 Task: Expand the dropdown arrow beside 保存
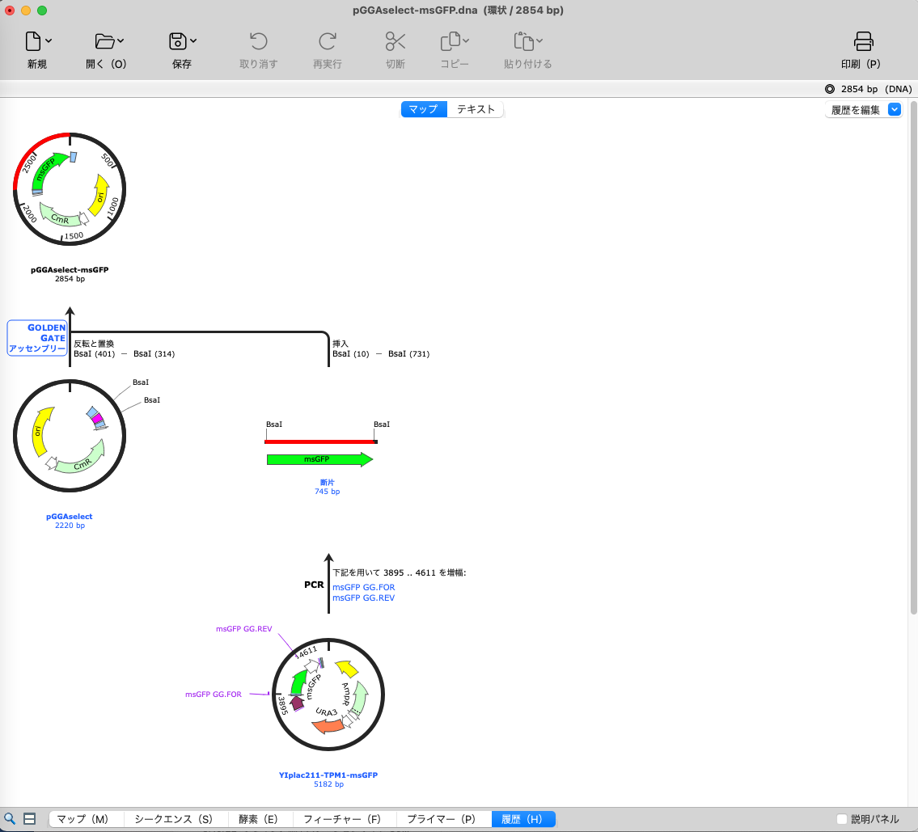tap(193, 40)
